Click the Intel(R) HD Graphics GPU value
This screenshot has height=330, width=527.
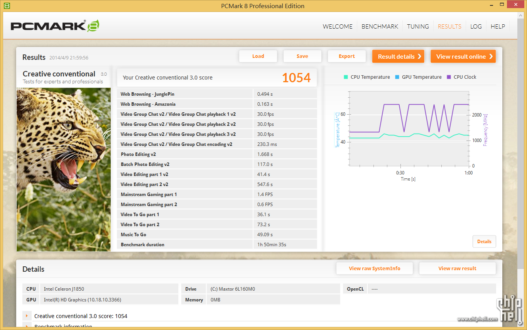pos(83,300)
